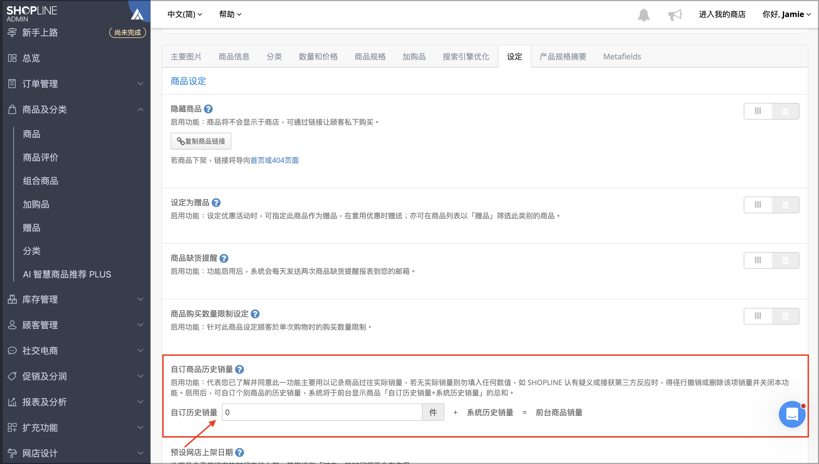
Task: Click help icon next to 预设网店上架日期
Action: 239,452
